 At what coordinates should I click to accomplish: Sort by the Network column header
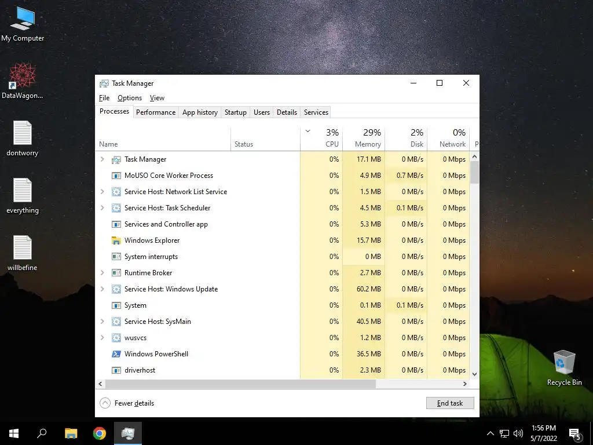coord(449,139)
